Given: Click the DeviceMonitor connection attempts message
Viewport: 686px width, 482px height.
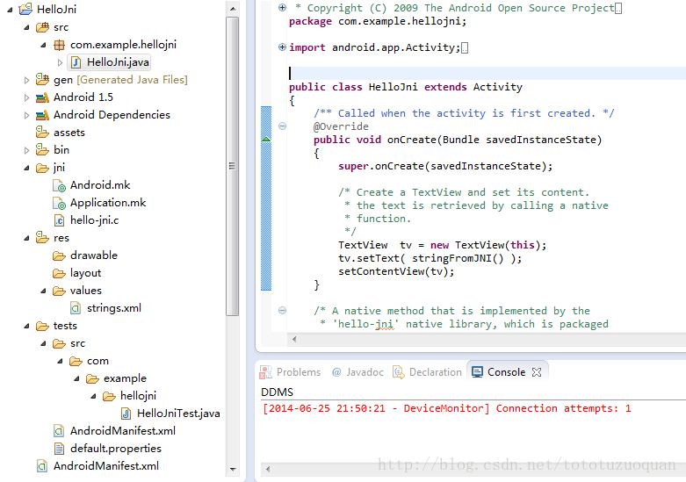Looking at the screenshot, I should click(447, 408).
